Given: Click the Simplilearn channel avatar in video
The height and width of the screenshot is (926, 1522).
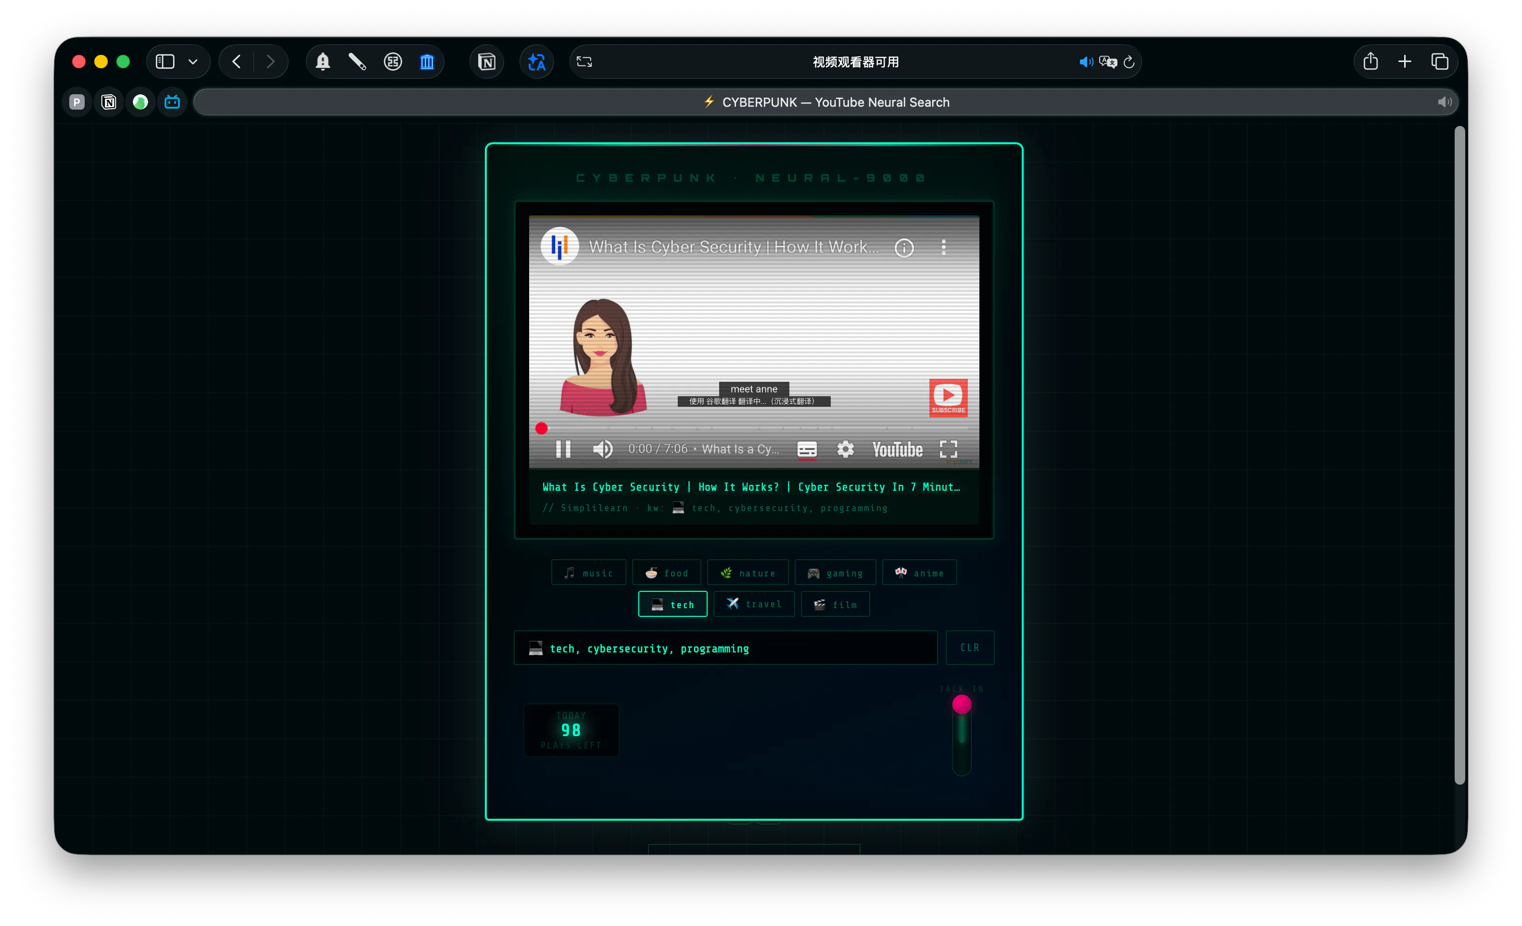Looking at the screenshot, I should (x=559, y=246).
